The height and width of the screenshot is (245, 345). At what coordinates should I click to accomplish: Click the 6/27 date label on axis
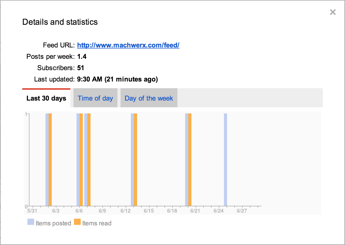pyautogui.click(x=242, y=211)
